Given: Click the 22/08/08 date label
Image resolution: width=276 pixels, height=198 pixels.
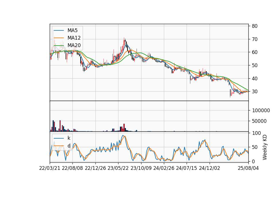Looking at the screenshot, I should (x=72, y=168).
